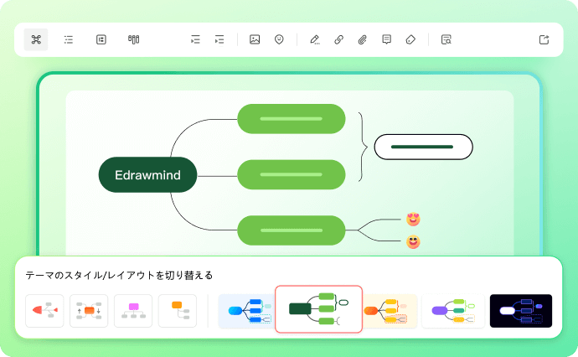Add a hyperlink with the link icon
Image resolution: width=578 pixels, height=357 pixels.
[338, 39]
